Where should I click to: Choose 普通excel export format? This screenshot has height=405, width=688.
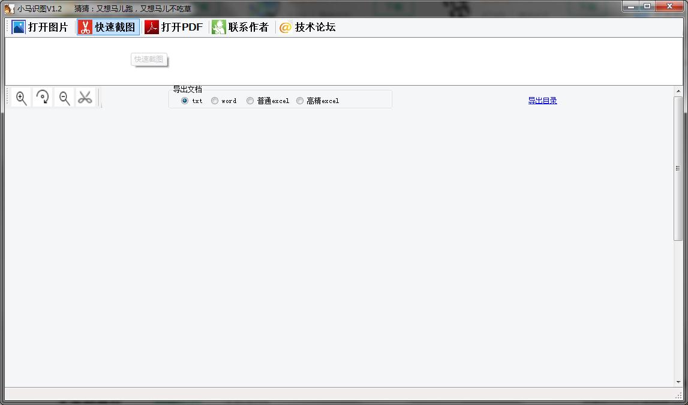pos(250,101)
